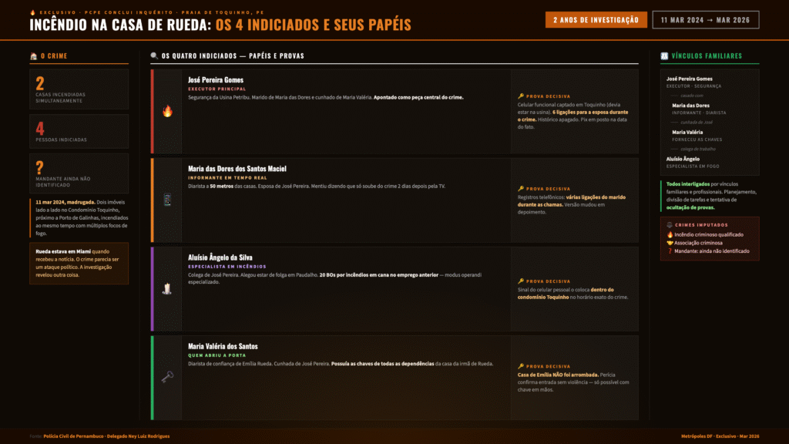789x444 pixels.
Task: Click the green color bar on Maria Valéria card
Action: point(153,377)
